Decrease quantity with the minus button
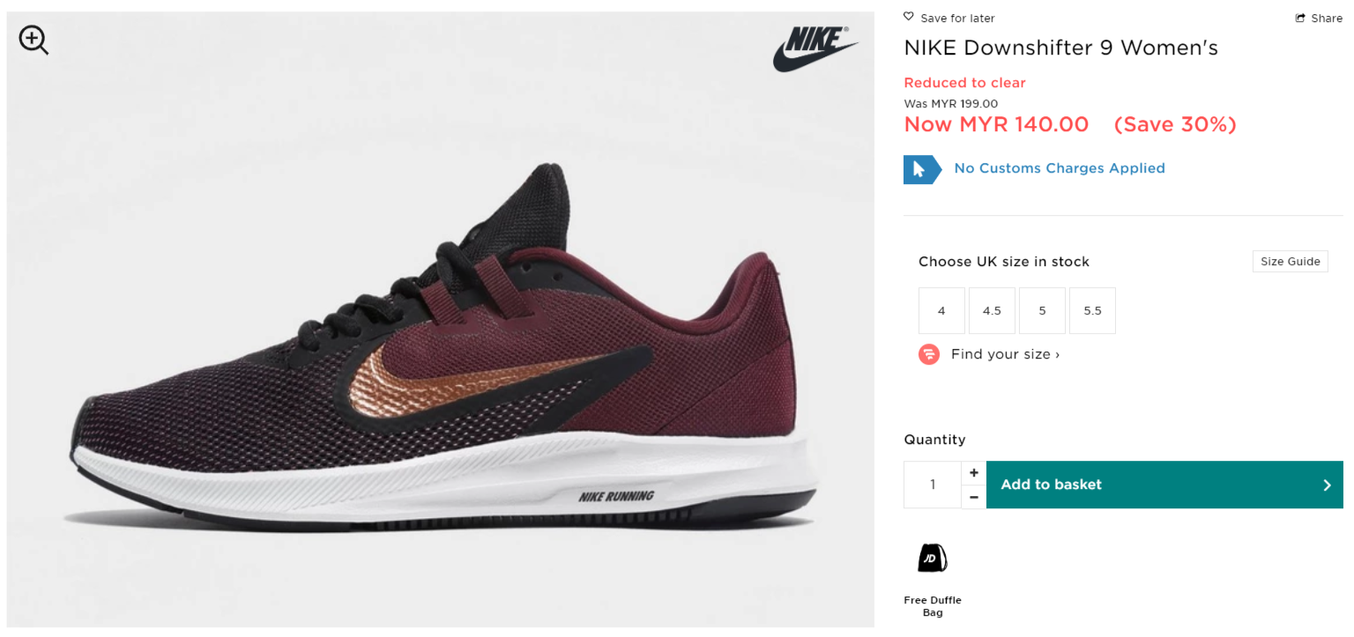This screenshot has width=1354, height=637. click(x=973, y=497)
